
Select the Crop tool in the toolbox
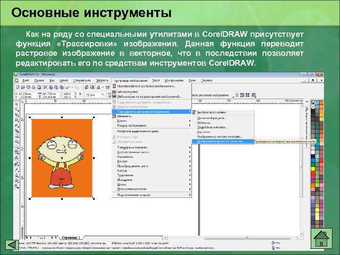coord(17,115)
